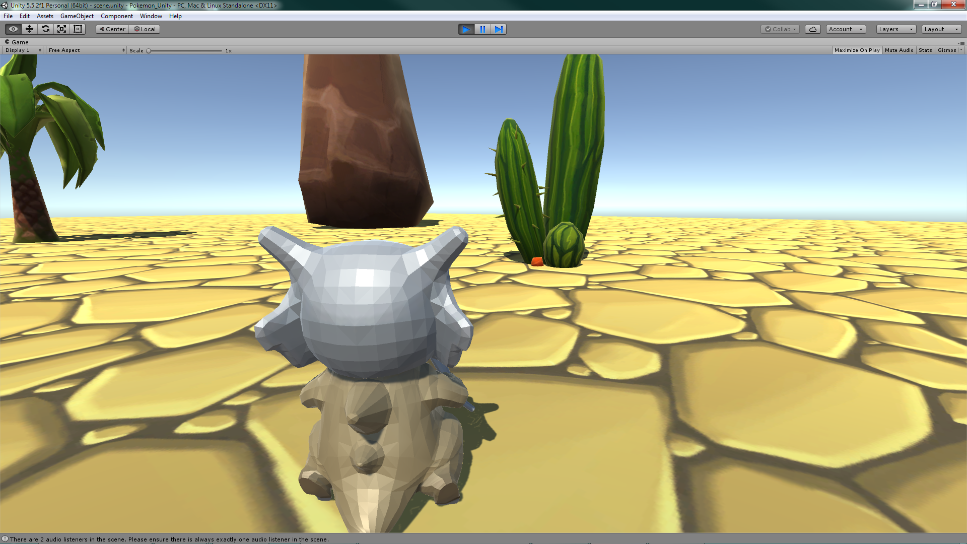Select the Rect transform tool
Screen dimensions: 967x544
coord(78,29)
